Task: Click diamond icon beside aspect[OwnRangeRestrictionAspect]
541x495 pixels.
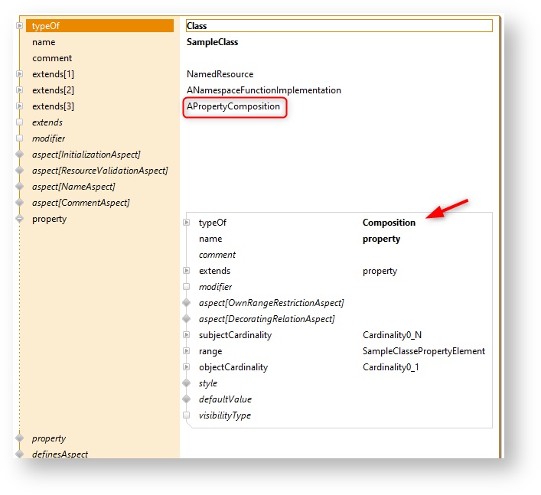Action: [x=186, y=303]
